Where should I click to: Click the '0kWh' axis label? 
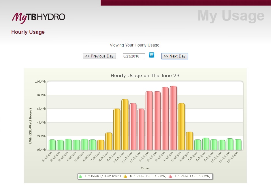point(42,150)
